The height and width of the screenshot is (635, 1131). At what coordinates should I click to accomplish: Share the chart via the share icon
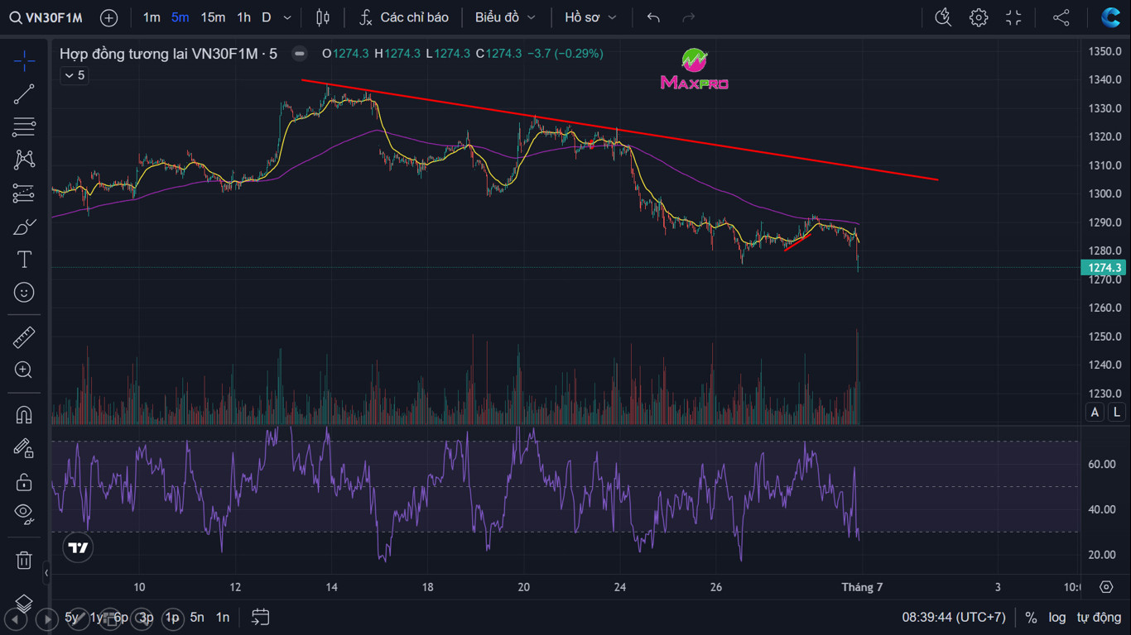tap(1061, 17)
